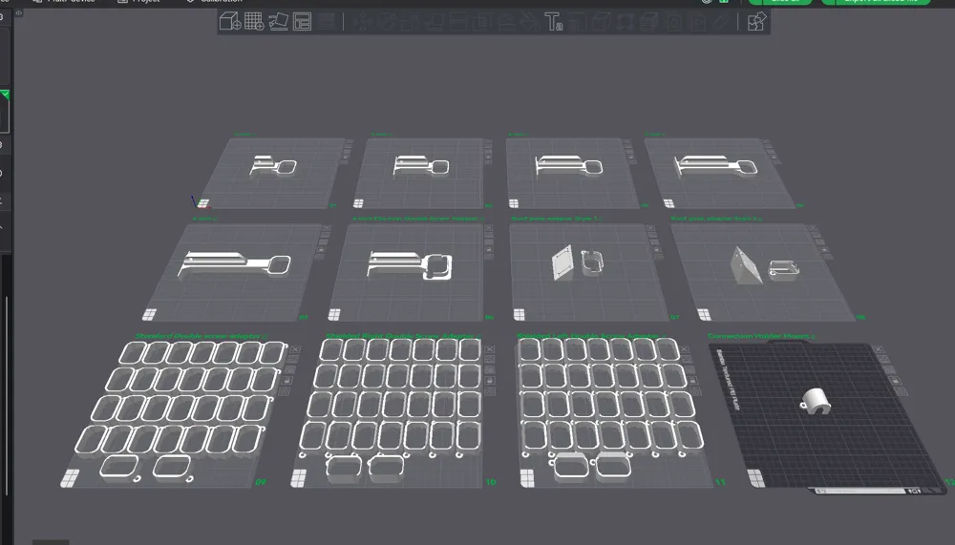955x545 pixels.
Task: Select the long bracket model on plate 05
Action: (x=235, y=263)
